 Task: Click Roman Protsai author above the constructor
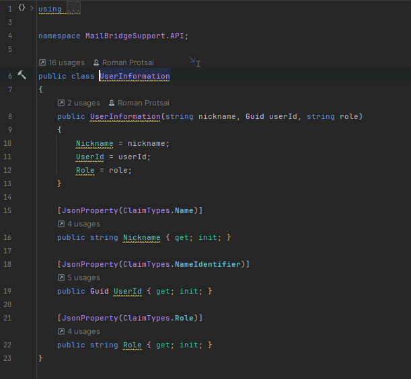point(143,103)
